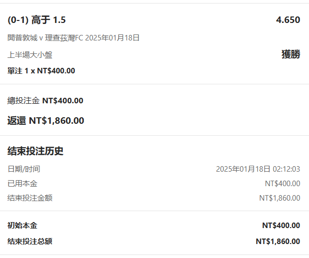
Task: Click the 结束投注金额 label
Action: tap(30, 198)
